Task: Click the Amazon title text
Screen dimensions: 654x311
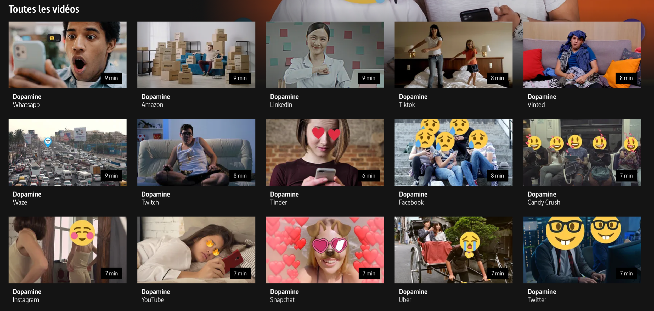Action: (x=152, y=105)
